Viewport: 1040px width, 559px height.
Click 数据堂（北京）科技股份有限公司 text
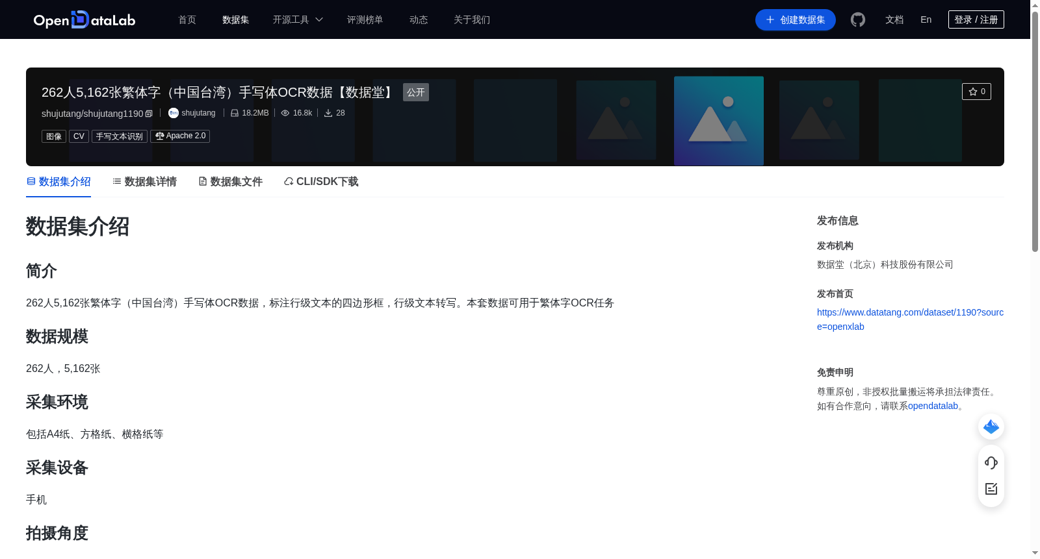coord(885,264)
